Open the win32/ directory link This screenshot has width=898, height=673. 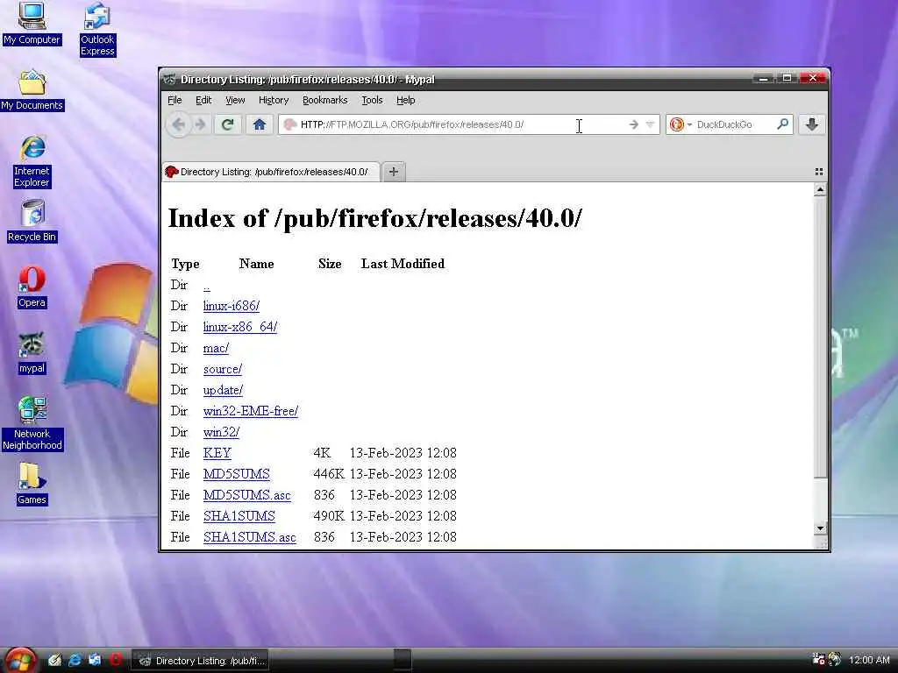coord(221,432)
